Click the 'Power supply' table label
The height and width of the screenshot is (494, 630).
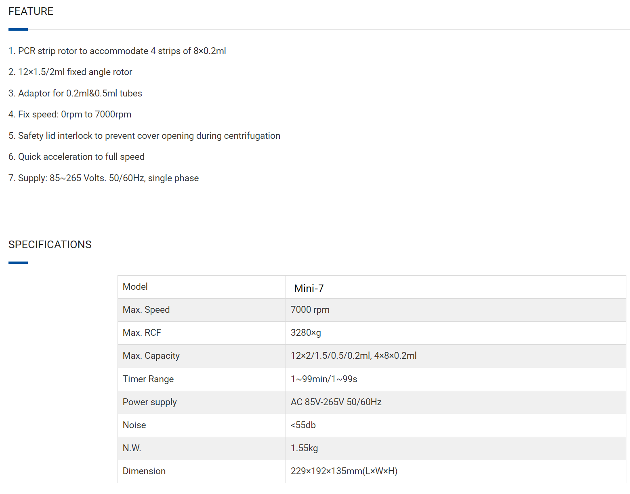[150, 402]
